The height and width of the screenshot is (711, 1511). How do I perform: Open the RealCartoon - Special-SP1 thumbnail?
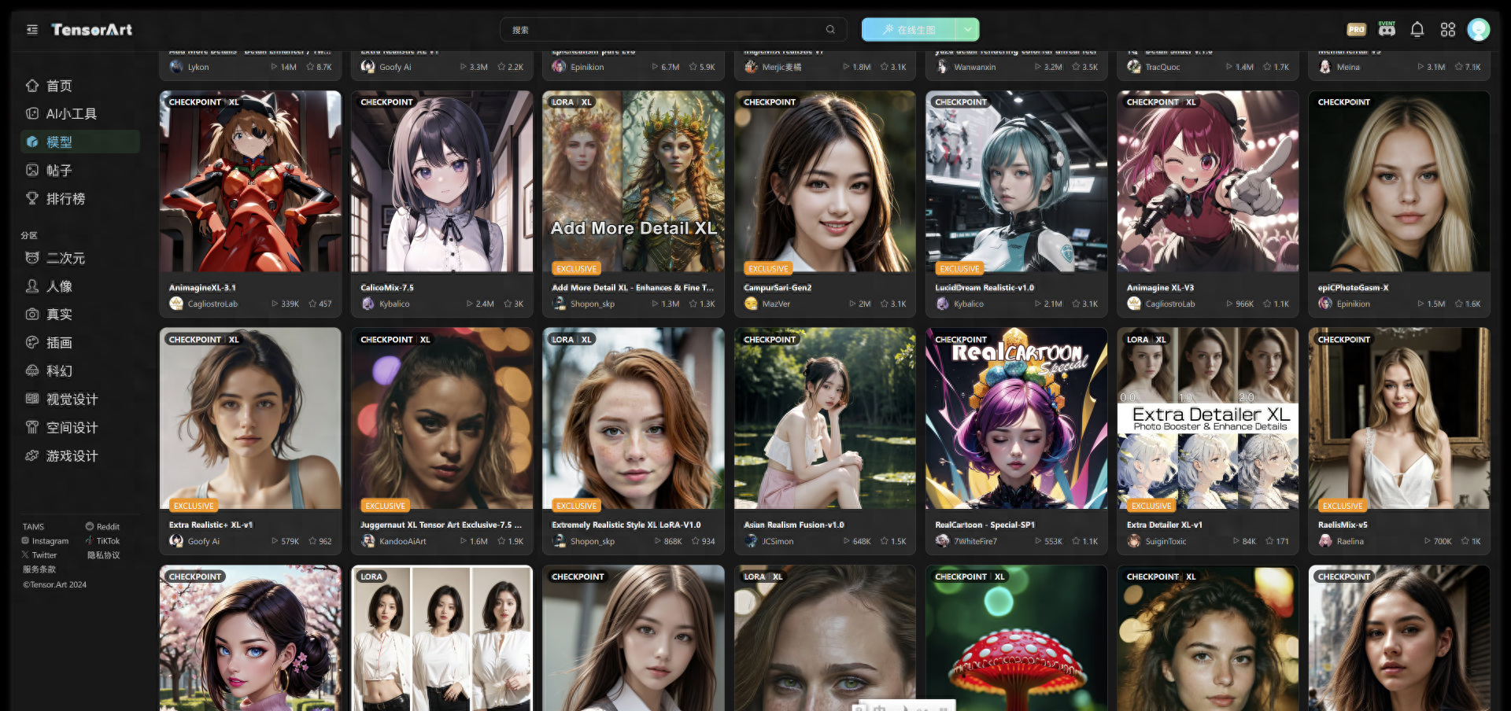point(1017,418)
